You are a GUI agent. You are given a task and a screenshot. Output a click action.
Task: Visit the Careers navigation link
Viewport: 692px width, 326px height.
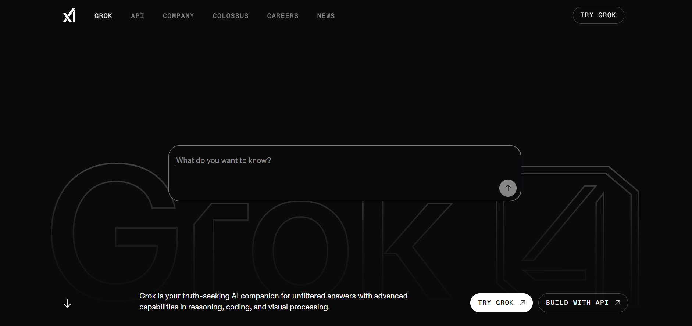283,16
